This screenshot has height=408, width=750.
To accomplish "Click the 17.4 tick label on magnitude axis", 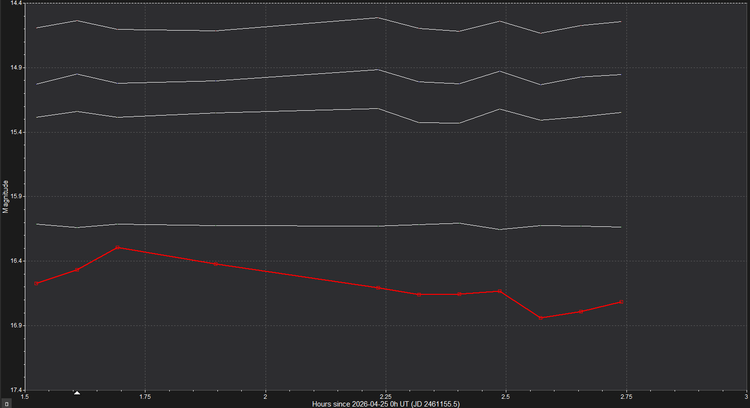I will [x=16, y=390].
